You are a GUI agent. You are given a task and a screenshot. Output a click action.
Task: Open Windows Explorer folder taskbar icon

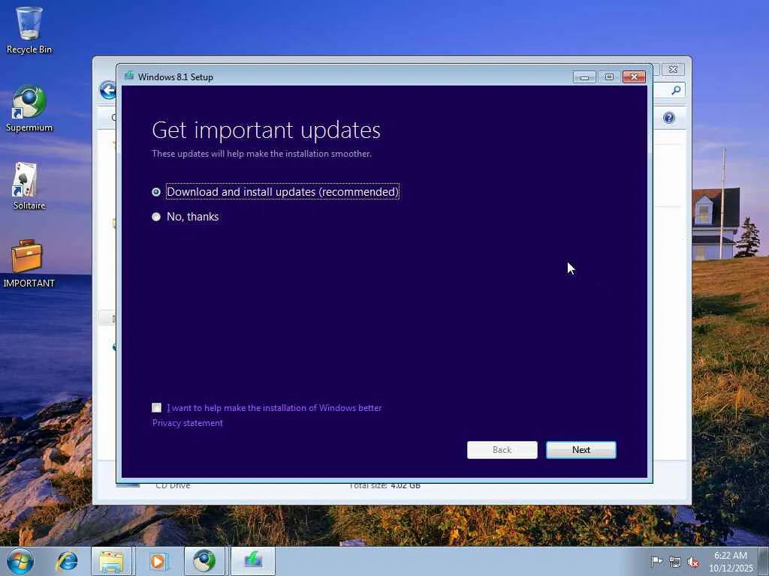click(111, 561)
